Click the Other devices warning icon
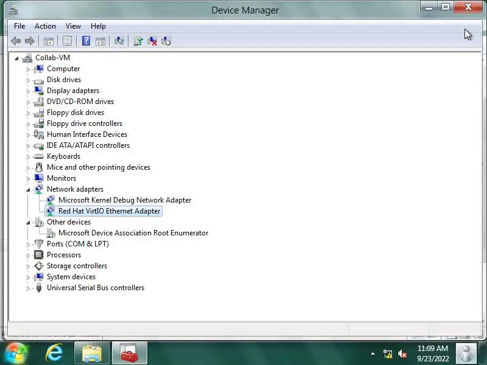Viewport: 487px width, 365px height. 39,222
